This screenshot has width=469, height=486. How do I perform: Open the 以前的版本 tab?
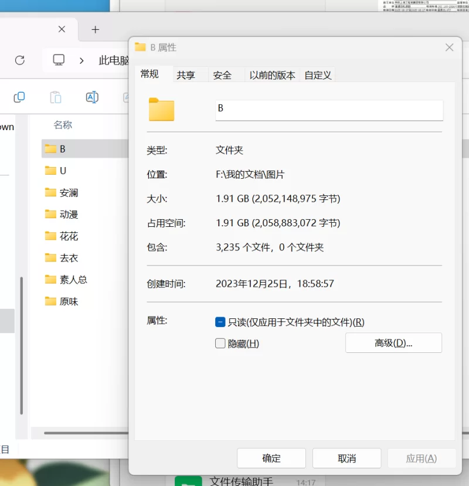coord(272,75)
